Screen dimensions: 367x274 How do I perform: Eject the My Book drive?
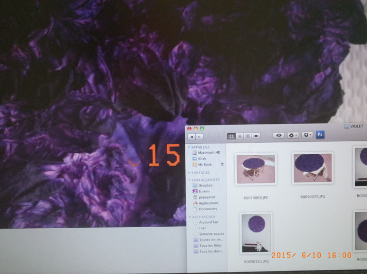(222, 164)
